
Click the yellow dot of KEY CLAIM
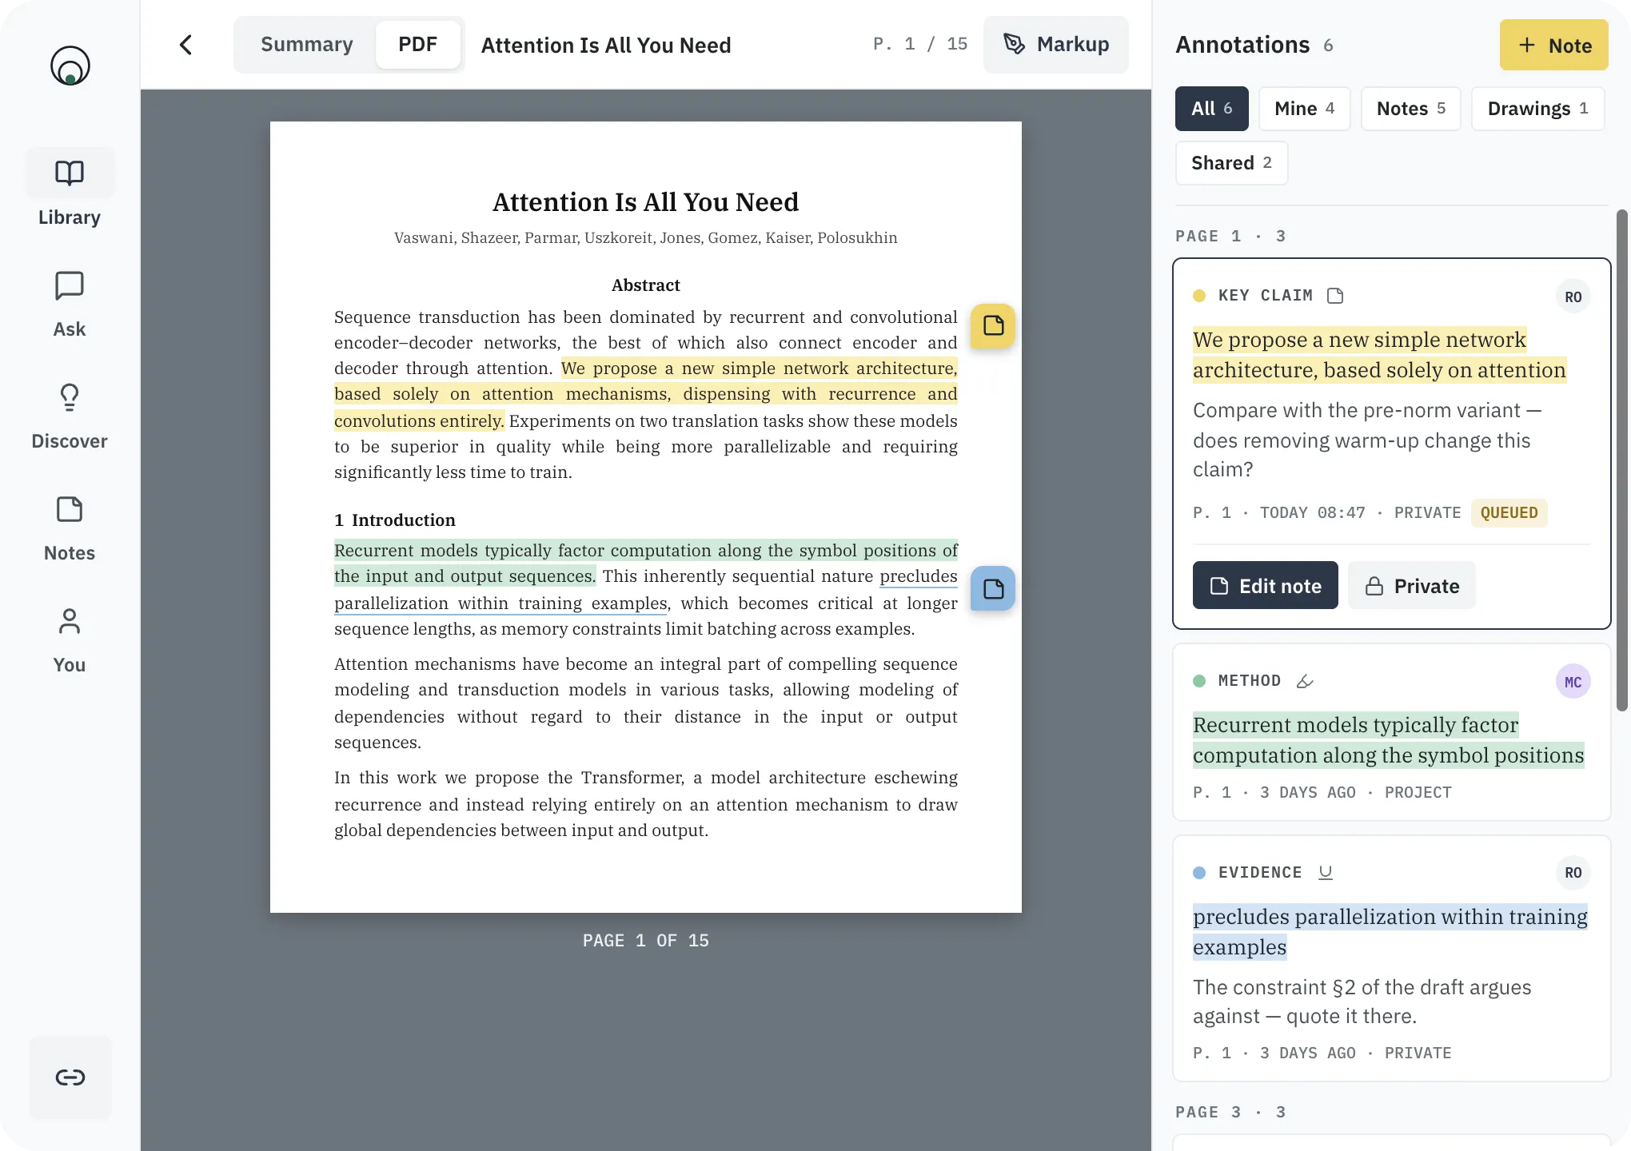pos(1199,296)
